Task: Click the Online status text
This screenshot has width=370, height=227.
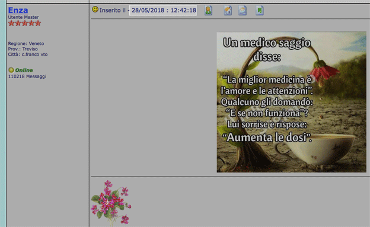Action: 24,71
